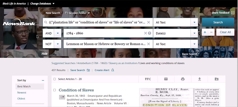Click the citation quote icon
This screenshot has width=238, height=107.
(x=148, y=79)
